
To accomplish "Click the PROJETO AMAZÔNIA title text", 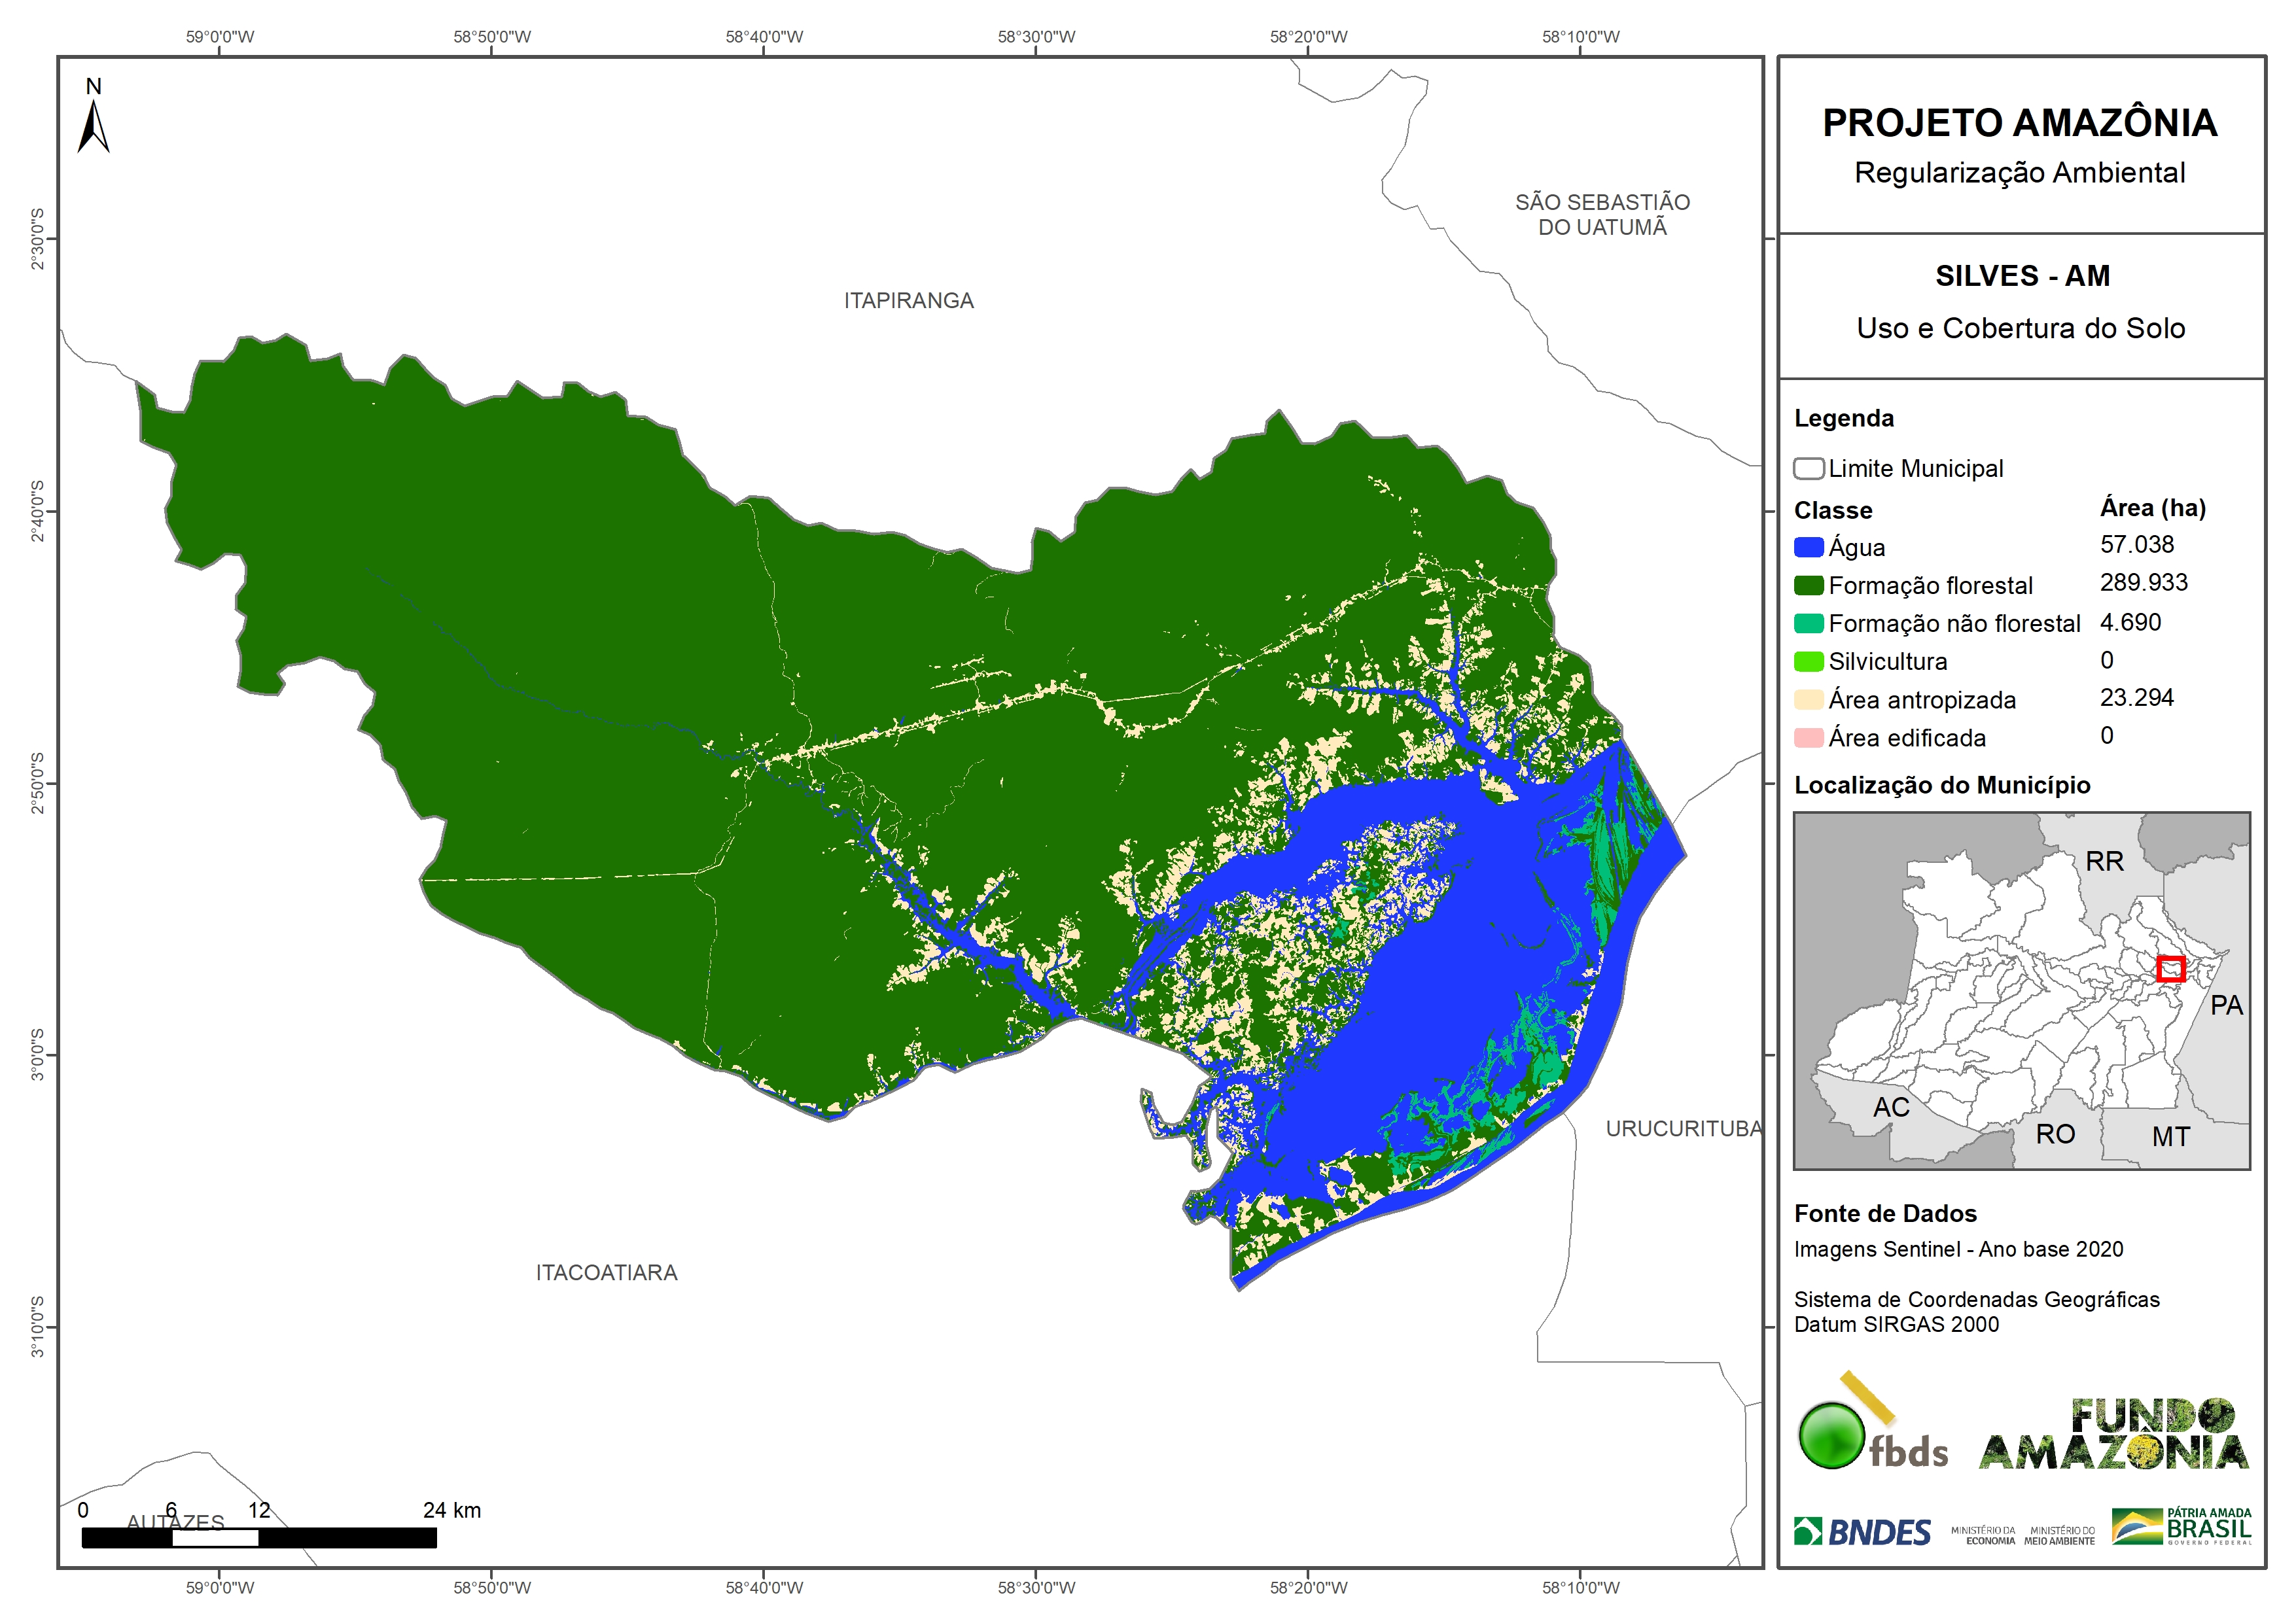I will click(x=2019, y=123).
